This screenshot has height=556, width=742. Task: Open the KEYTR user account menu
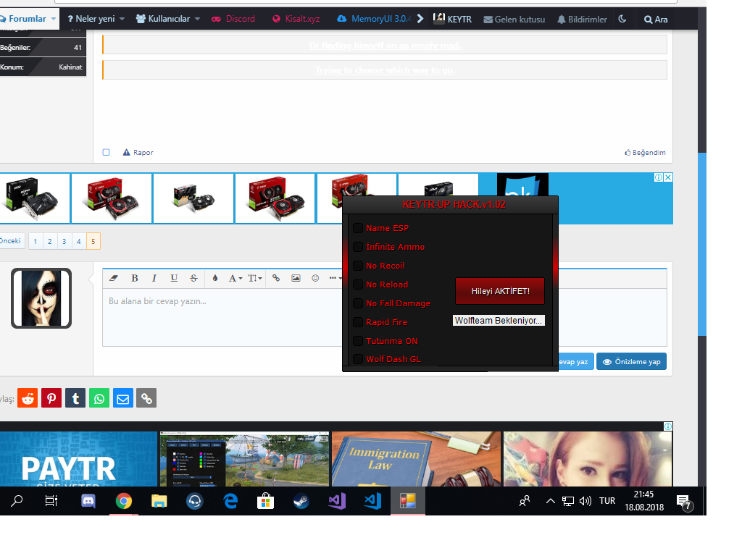coord(453,19)
